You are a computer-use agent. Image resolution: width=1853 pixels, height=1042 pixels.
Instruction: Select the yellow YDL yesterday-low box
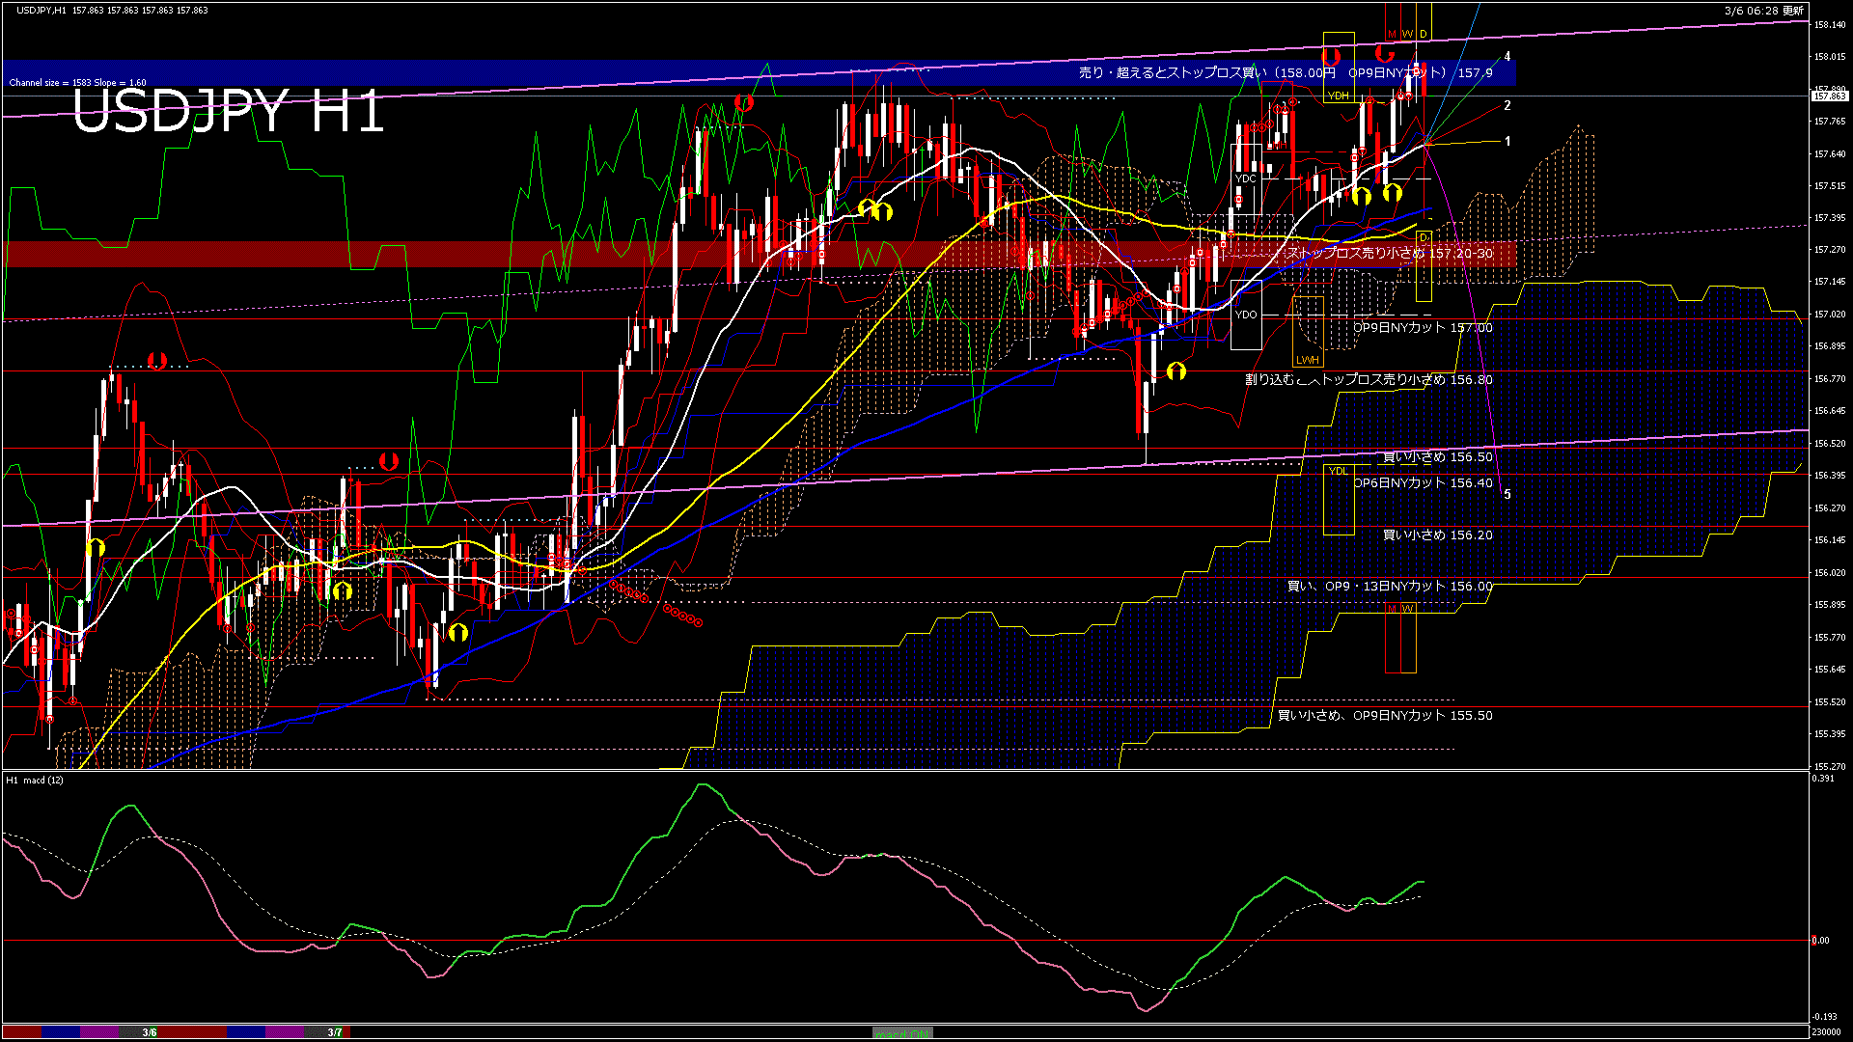click(x=1338, y=471)
